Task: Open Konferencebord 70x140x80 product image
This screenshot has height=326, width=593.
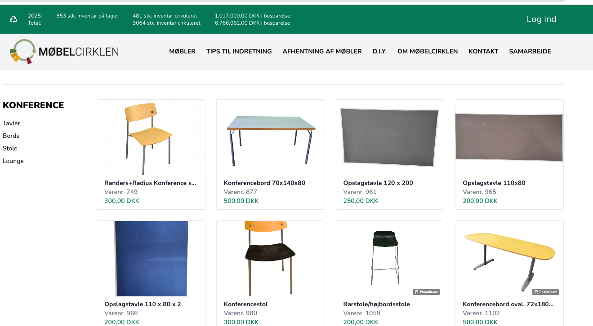Action: (x=271, y=137)
